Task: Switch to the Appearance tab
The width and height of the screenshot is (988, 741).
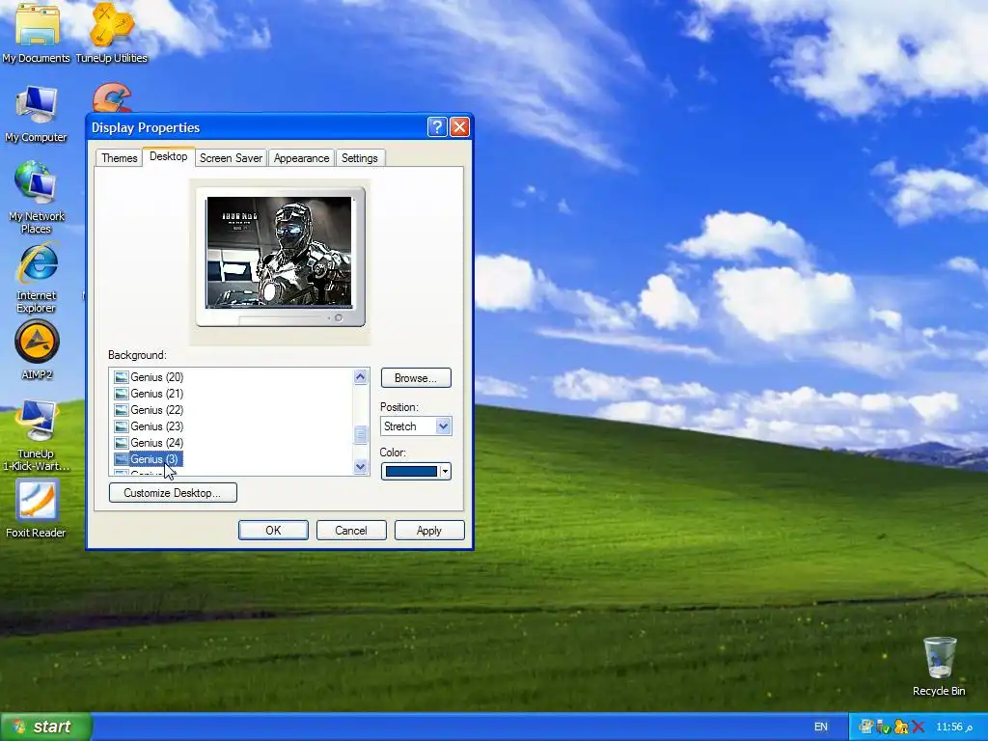Action: (301, 158)
